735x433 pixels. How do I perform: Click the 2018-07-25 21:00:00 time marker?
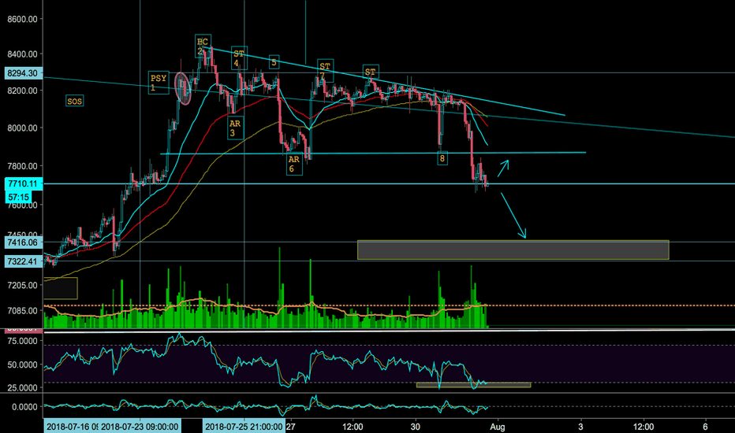point(244,427)
